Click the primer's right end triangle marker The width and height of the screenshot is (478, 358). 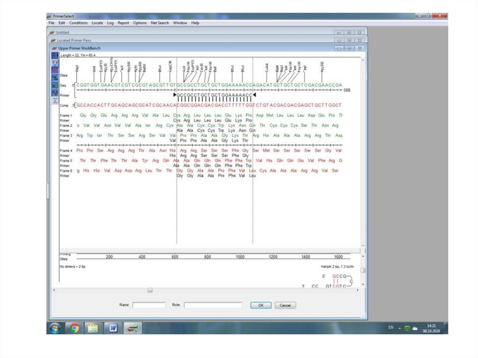pyautogui.click(x=254, y=95)
